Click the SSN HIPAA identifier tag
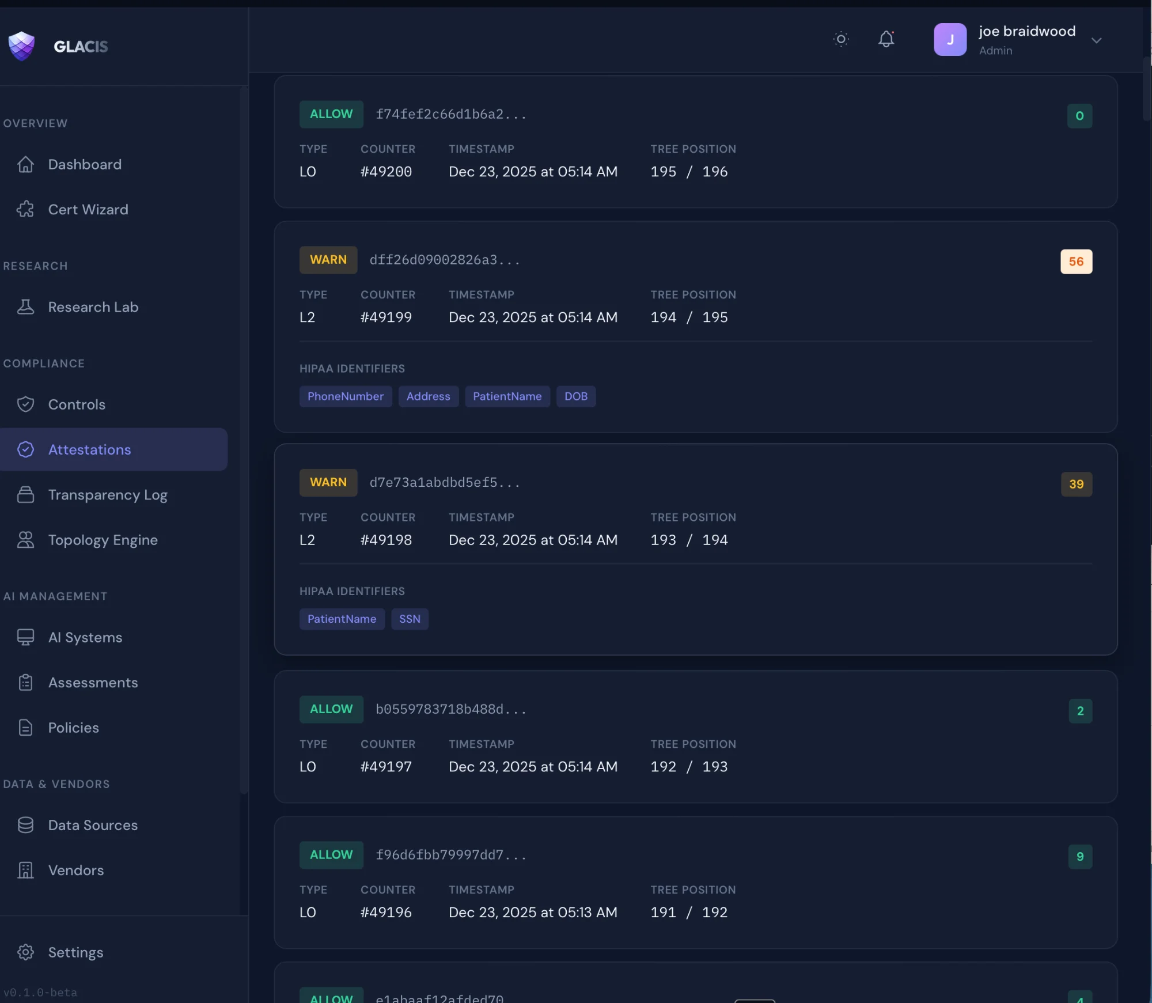Image resolution: width=1152 pixels, height=1003 pixels. pyautogui.click(x=410, y=619)
